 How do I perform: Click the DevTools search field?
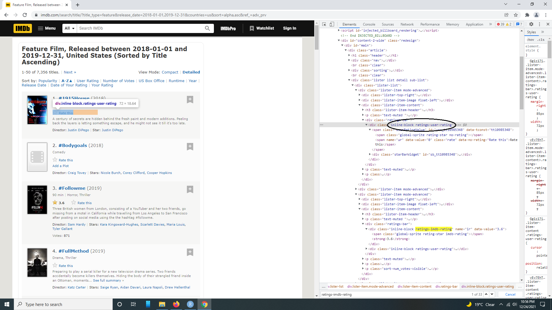pyautogui.click(x=395, y=294)
